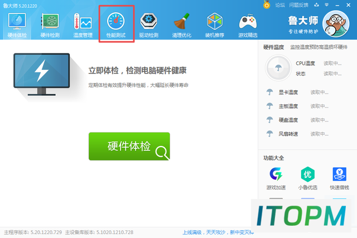Open the status bar news link 上线满级
The image size is (357, 238).
pos(218,232)
